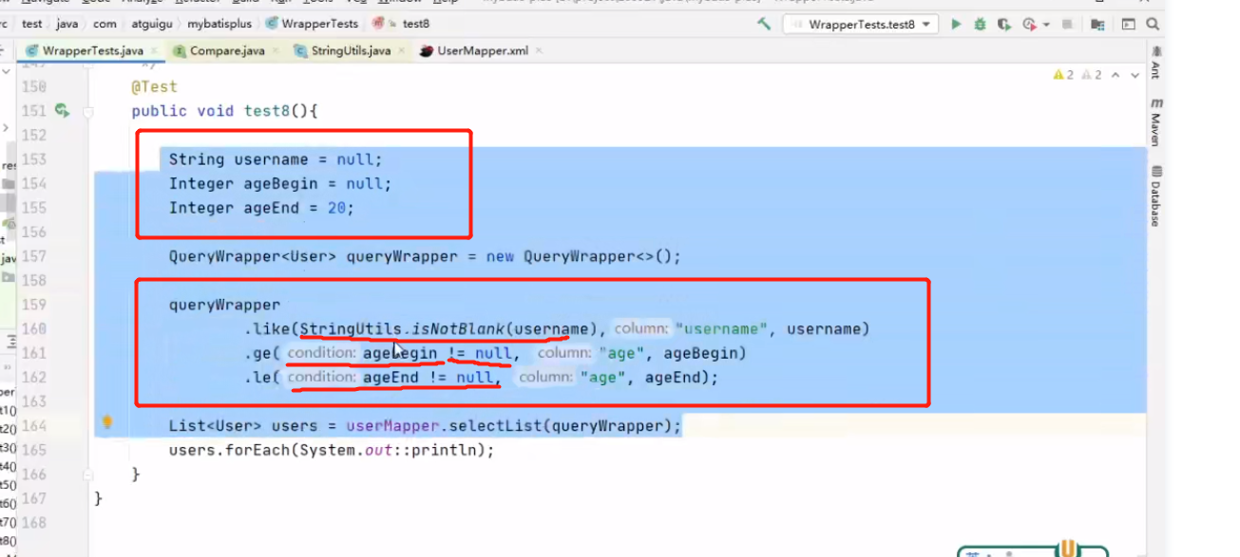Open the Ant tool window
Screen dimensions: 1240x557
click(1156, 63)
